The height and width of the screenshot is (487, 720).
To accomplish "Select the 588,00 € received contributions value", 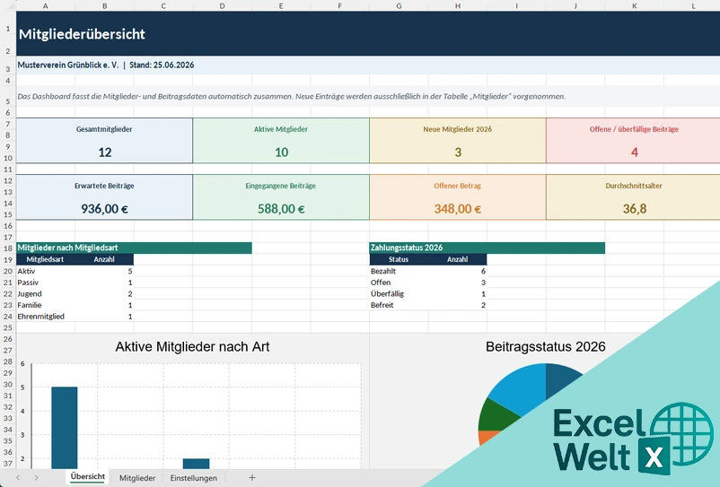I will [281, 209].
